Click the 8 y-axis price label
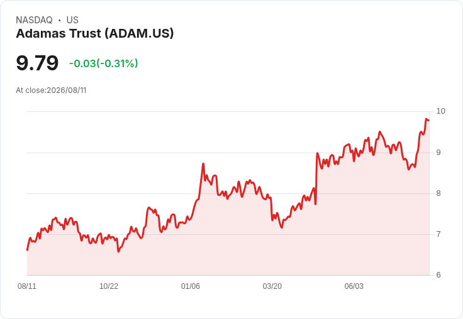 click(x=438, y=193)
